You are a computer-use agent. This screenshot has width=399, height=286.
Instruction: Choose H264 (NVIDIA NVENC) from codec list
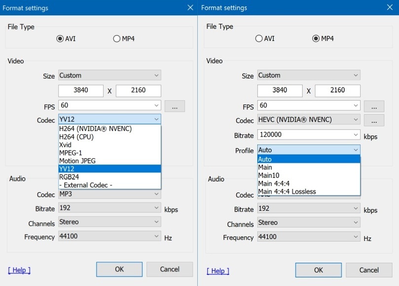tap(95, 129)
